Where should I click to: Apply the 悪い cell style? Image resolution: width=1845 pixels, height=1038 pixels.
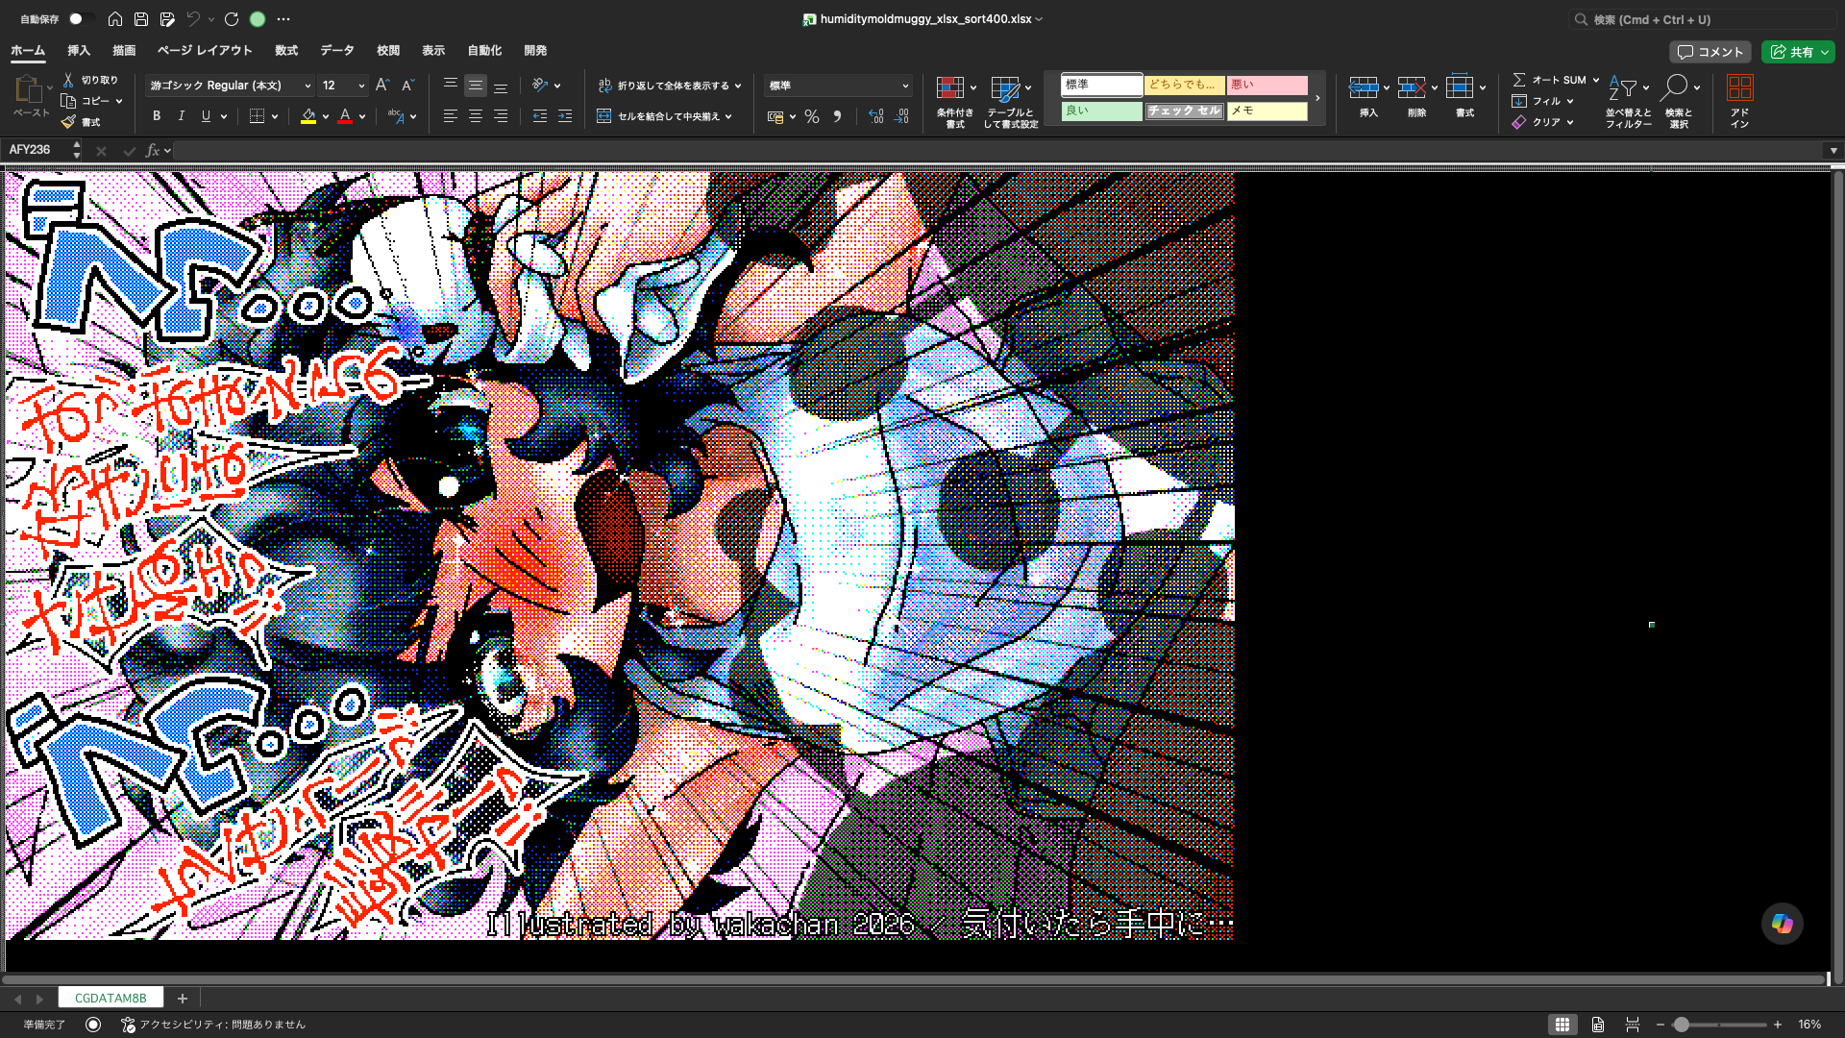[x=1267, y=85]
